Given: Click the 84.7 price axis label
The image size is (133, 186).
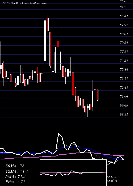Looking at the screenshot, I should point(123,7).
